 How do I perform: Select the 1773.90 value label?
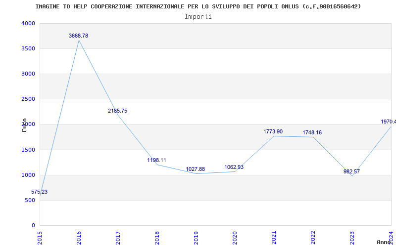point(273,131)
